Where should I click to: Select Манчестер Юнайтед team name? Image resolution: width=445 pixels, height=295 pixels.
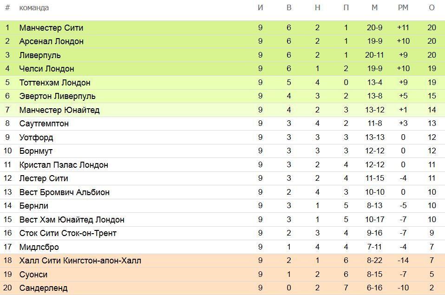[x=59, y=110]
